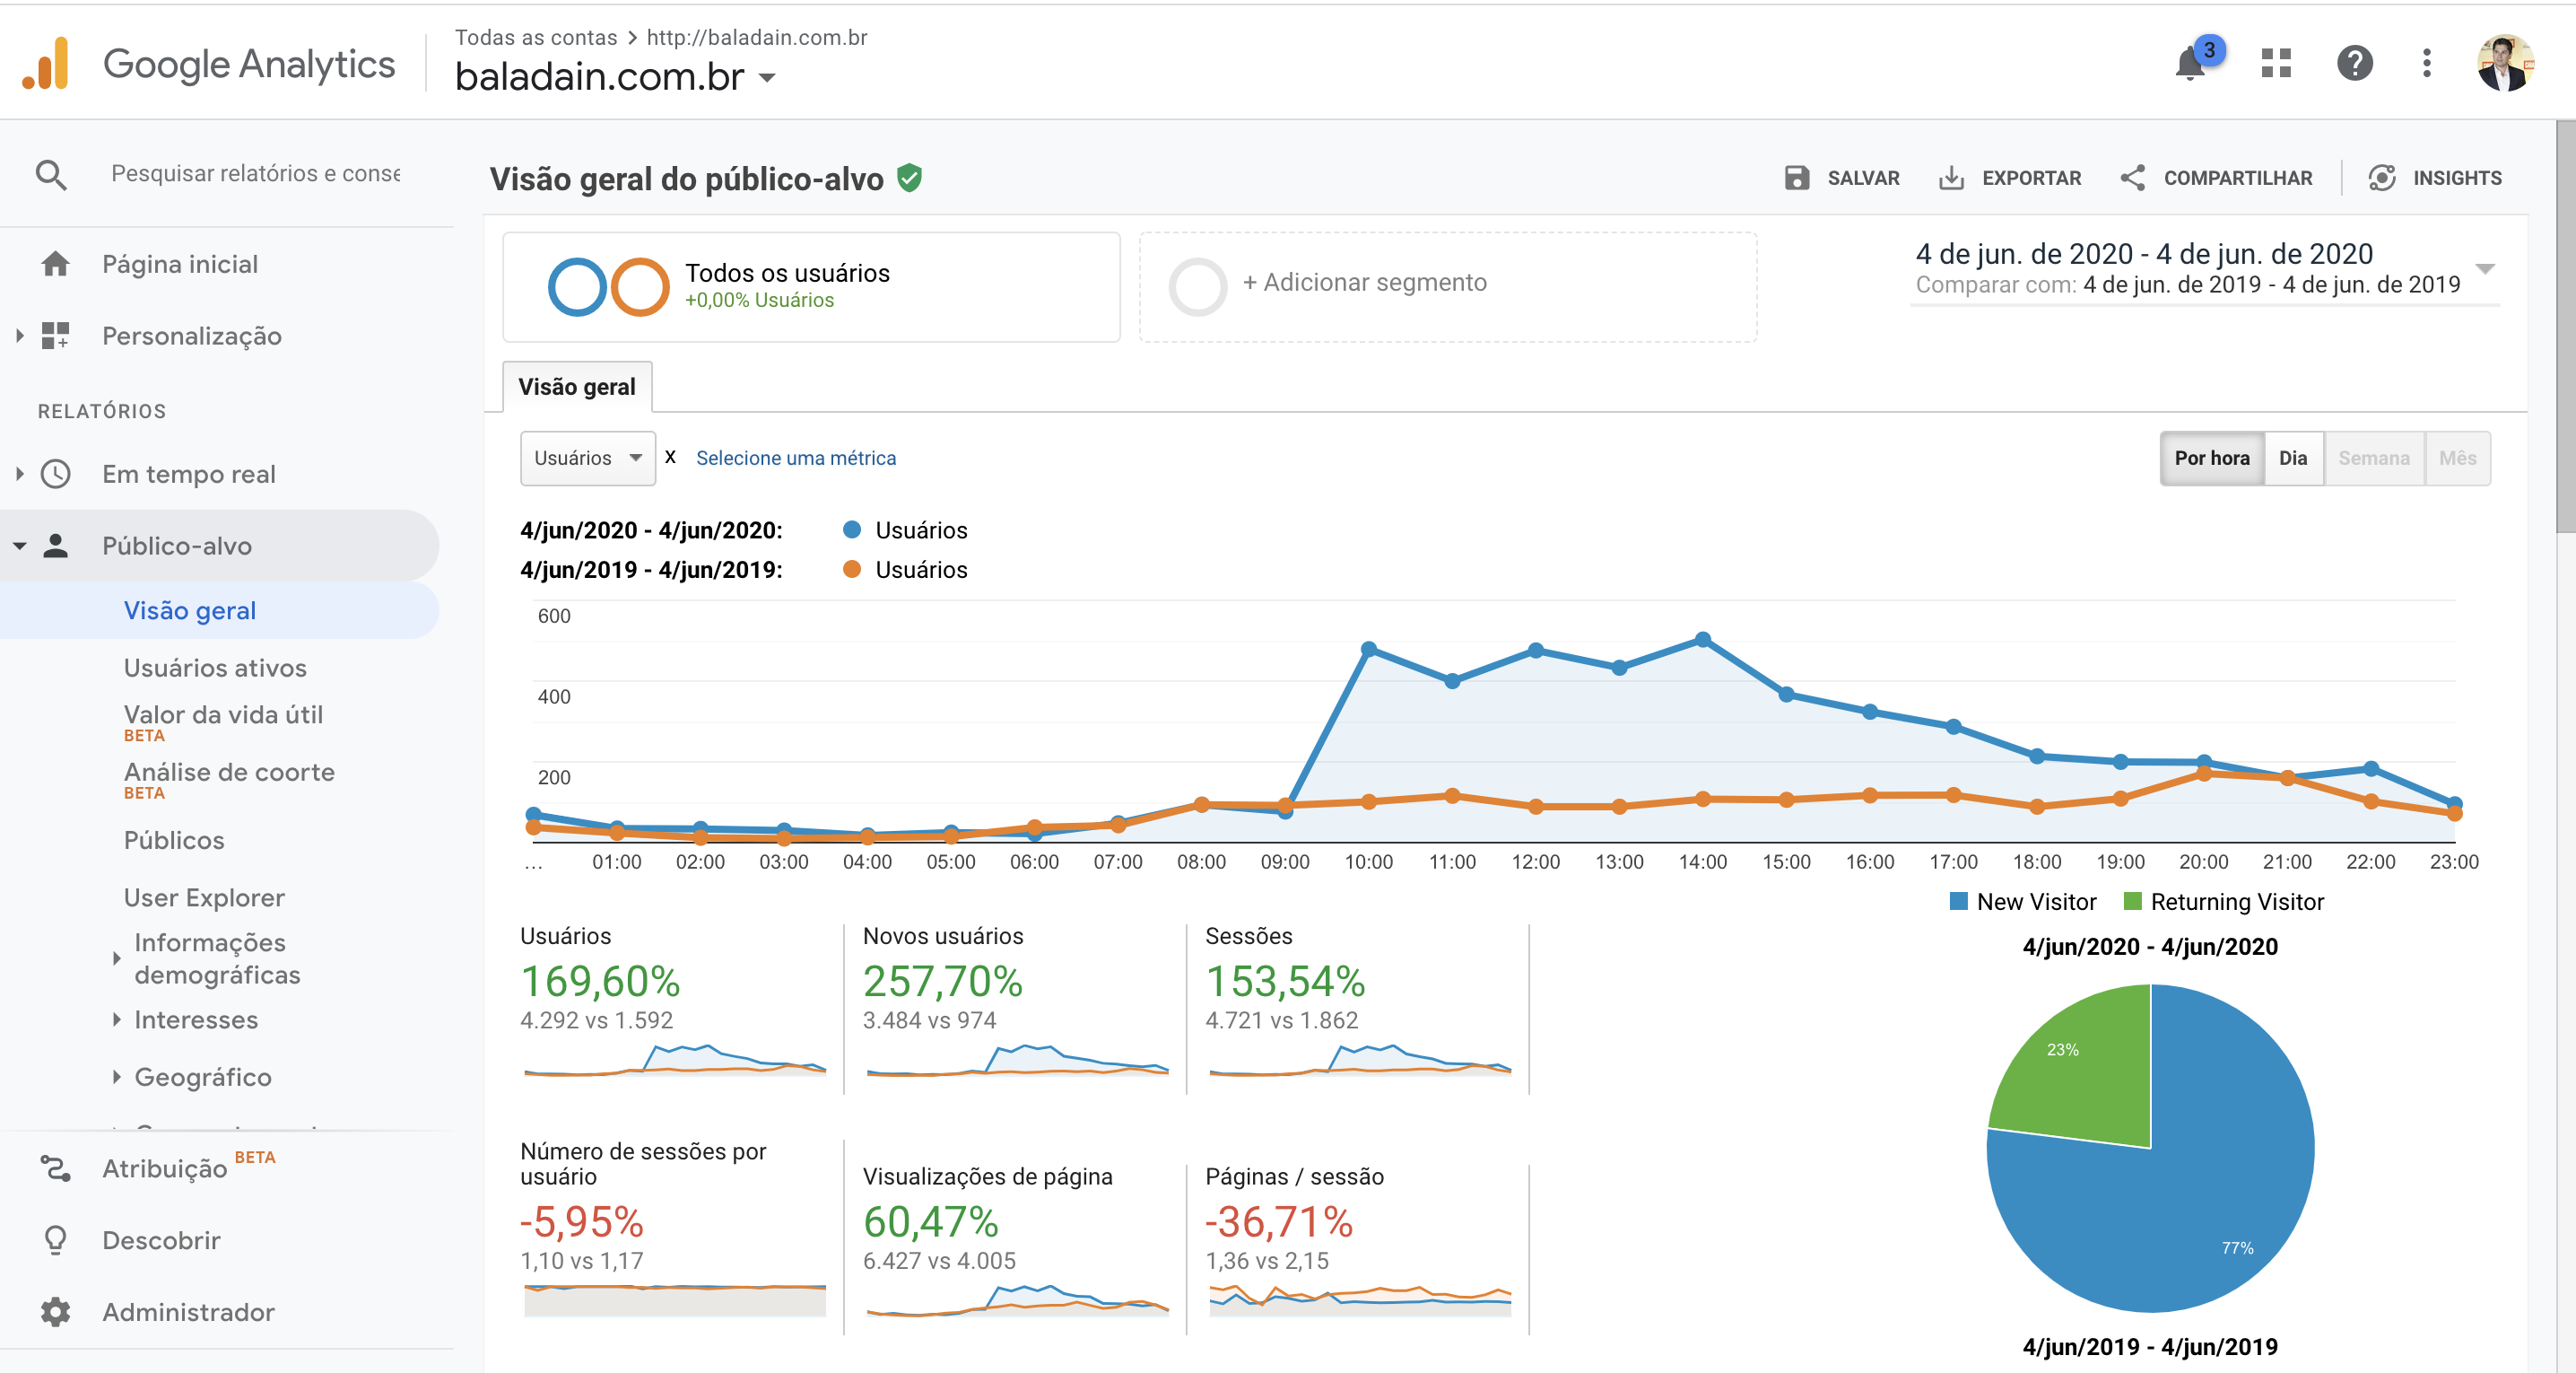Select the Por hora granularity
Screen dimensions: 2576x1373
[2211, 459]
